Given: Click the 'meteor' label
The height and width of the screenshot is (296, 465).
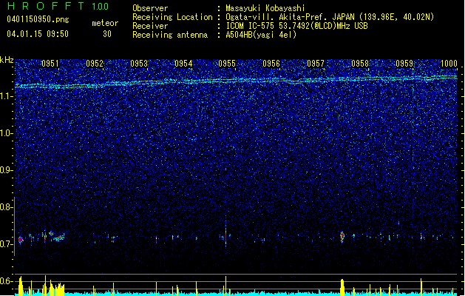Looking at the screenshot, I should tap(105, 23).
